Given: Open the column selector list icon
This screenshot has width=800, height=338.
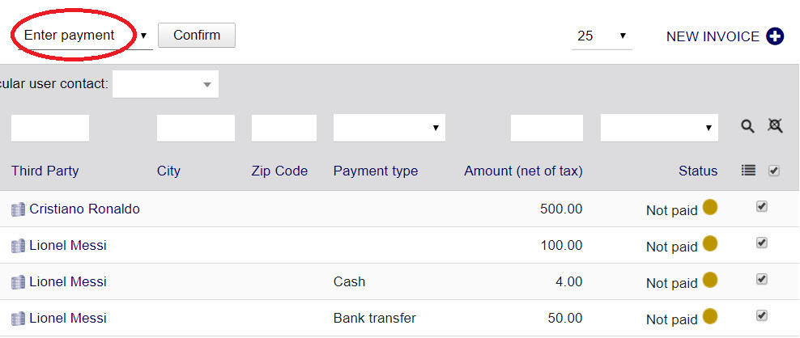Looking at the screenshot, I should (749, 171).
